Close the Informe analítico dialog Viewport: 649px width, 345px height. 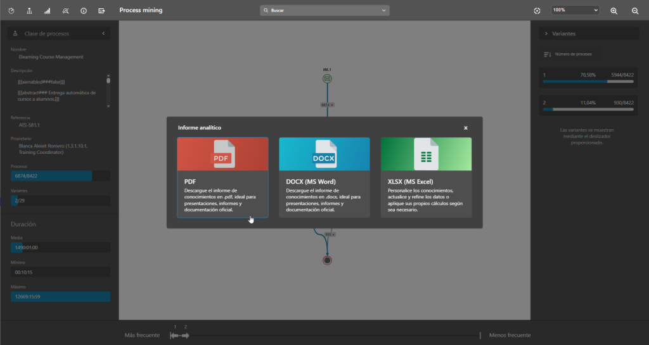pos(465,128)
